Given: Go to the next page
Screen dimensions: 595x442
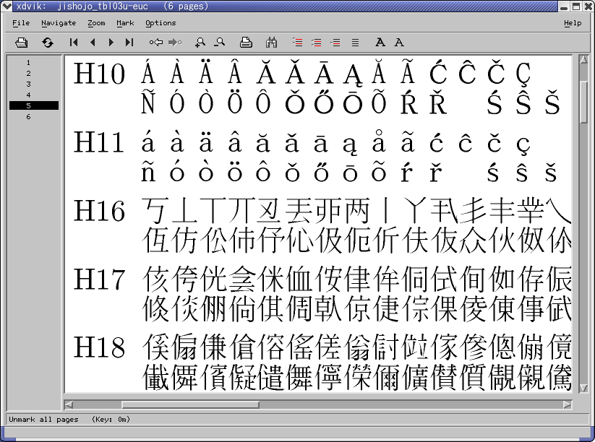Looking at the screenshot, I should 111,43.
